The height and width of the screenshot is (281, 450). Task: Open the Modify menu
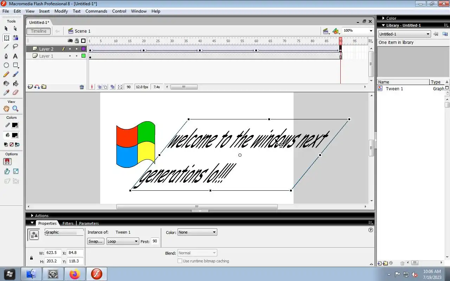coord(61,11)
